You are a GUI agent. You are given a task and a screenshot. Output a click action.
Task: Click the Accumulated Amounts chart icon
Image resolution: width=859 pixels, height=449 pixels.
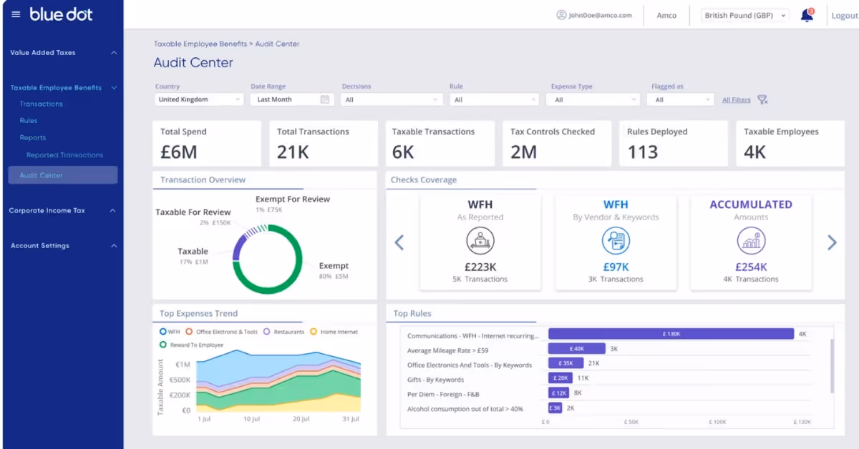(750, 241)
